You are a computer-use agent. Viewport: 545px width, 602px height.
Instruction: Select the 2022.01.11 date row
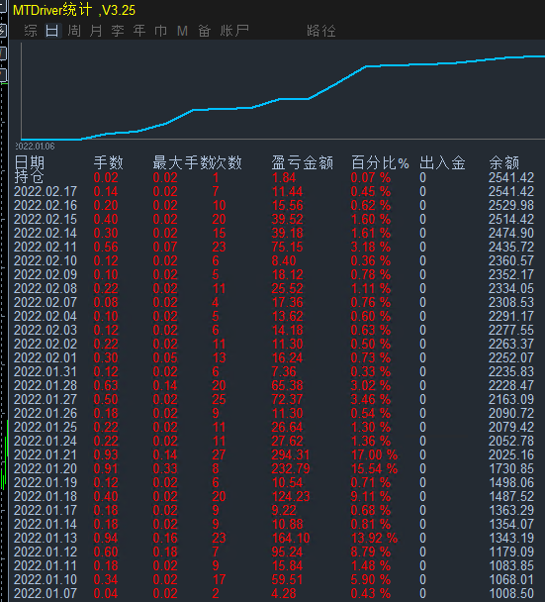(45, 565)
